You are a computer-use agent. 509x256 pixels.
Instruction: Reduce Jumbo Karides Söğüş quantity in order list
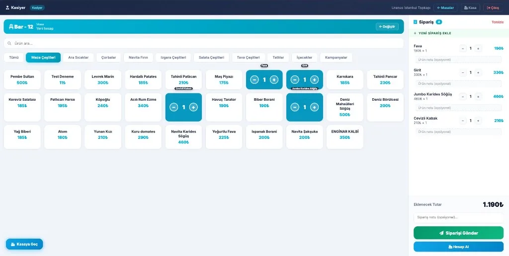463,97
